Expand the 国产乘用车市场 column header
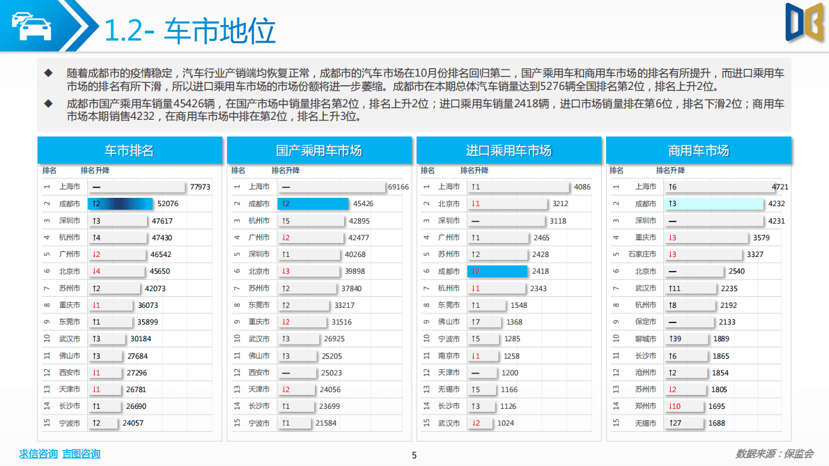Viewport: 829px width, 466px height. (x=320, y=150)
